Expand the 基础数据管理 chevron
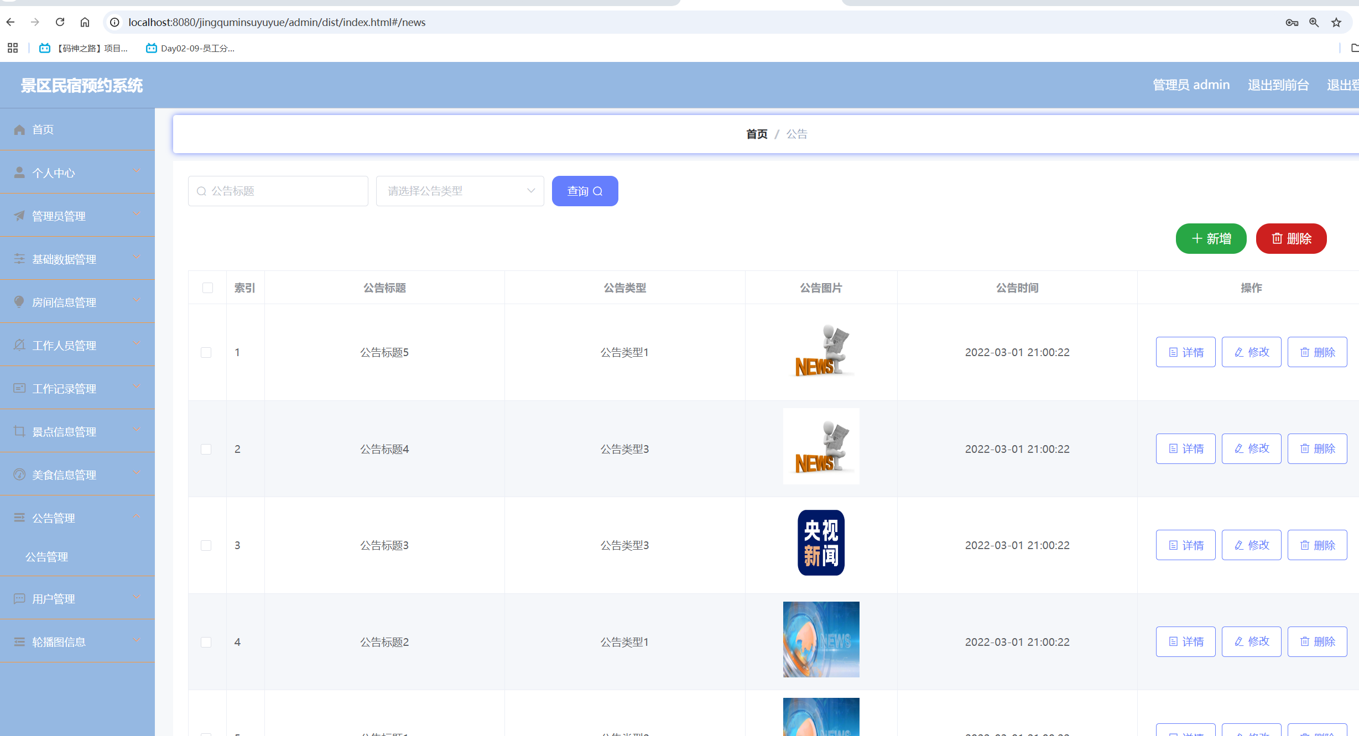This screenshot has width=1359, height=736. click(137, 257)
